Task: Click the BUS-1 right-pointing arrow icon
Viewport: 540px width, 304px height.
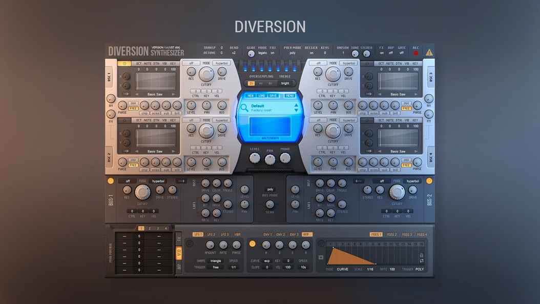Action: [x=181, y=181]
